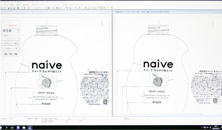The width and height of the screenshot is (222, 130).
Task: Click the orange-dotted icon beside the panel magnifiers
Action: tap(16, 54)
